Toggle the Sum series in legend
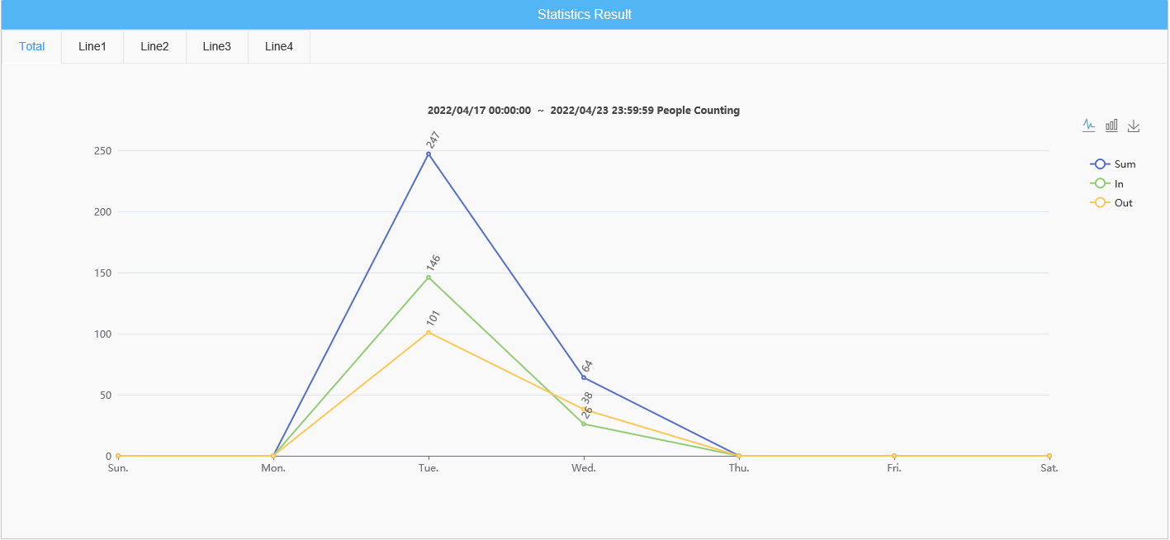 1113,164
